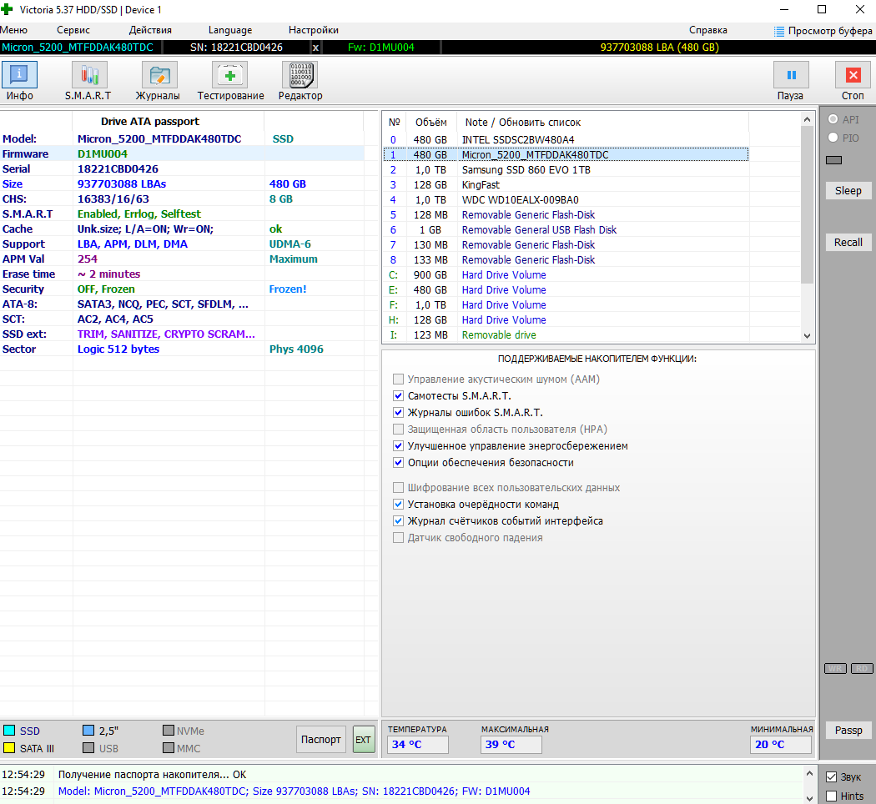The image size is (876, 804).
Task: Select the C: Hard Drive Volume row
Action: [566, 275]
